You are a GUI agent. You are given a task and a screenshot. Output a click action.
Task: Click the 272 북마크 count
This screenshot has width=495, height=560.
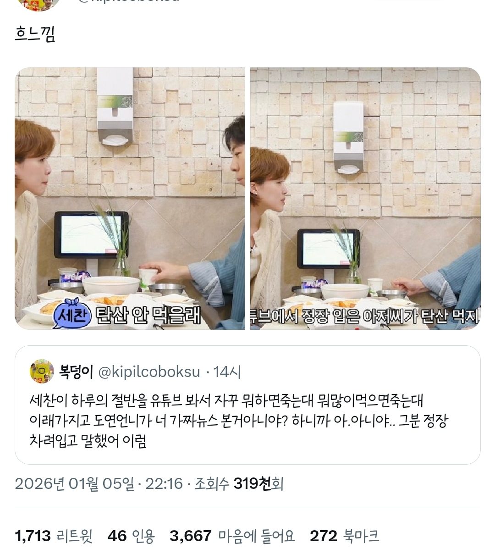pos(345,536)
